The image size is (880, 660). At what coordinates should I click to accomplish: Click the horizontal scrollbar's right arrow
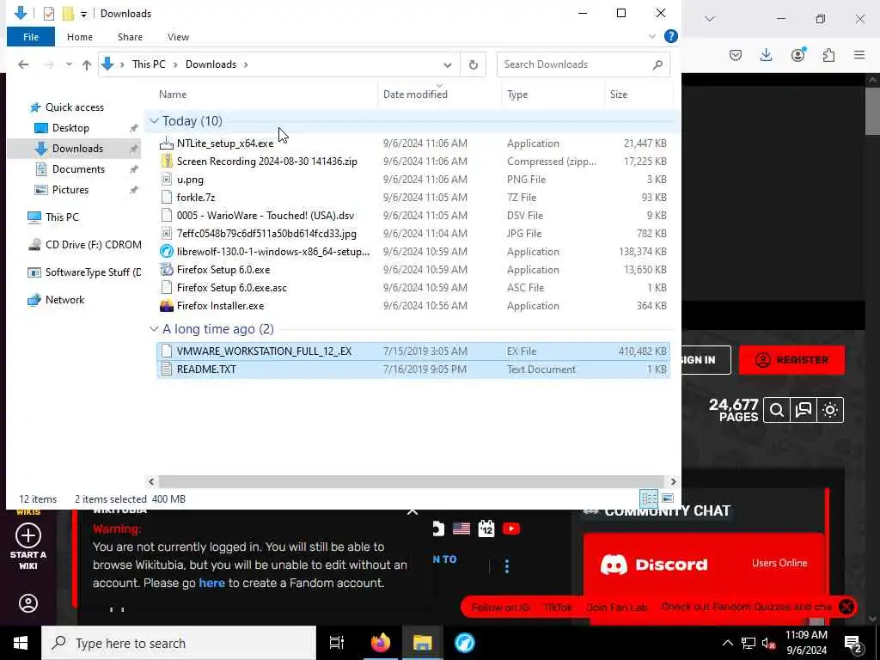click(673, 481)
